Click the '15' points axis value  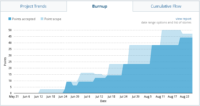(x=10, y=74)
